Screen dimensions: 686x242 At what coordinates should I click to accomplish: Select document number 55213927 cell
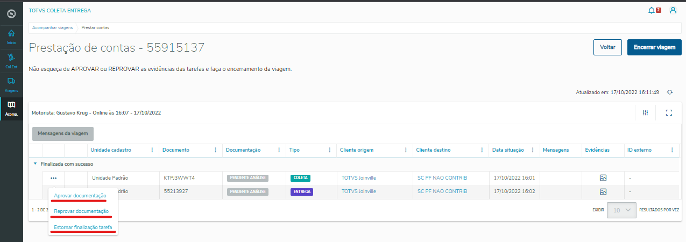[176, 191]
